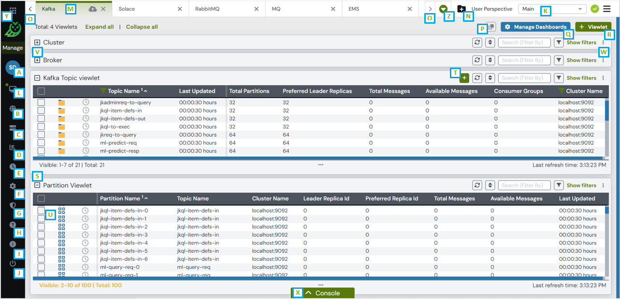Screen dimensions: 620x299
Task: Click the duplicate windows icon beside Manage Dashboards
Action: coord(491,27)
